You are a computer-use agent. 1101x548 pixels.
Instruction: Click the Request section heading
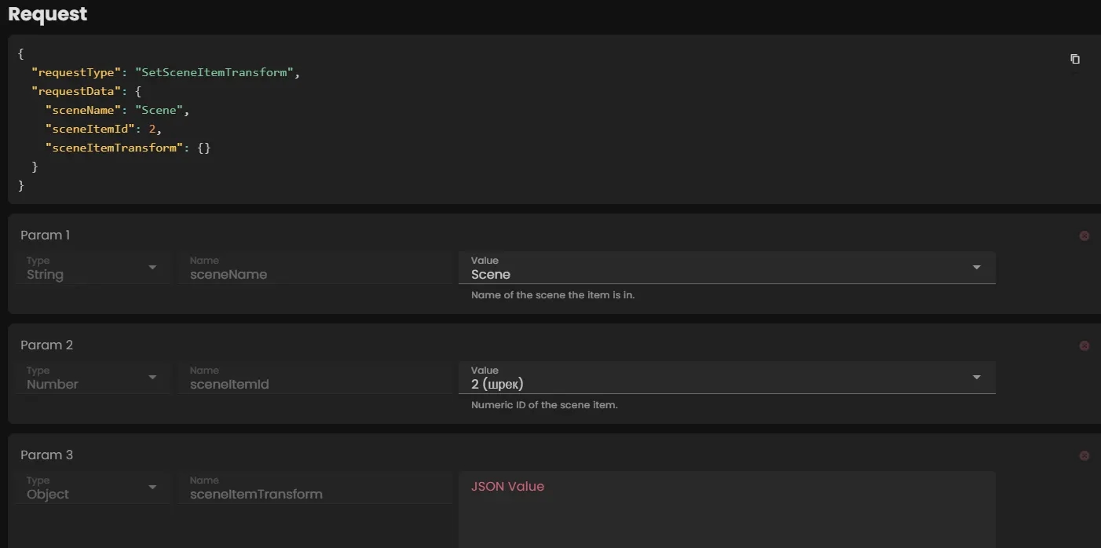(x=48, y=14)
